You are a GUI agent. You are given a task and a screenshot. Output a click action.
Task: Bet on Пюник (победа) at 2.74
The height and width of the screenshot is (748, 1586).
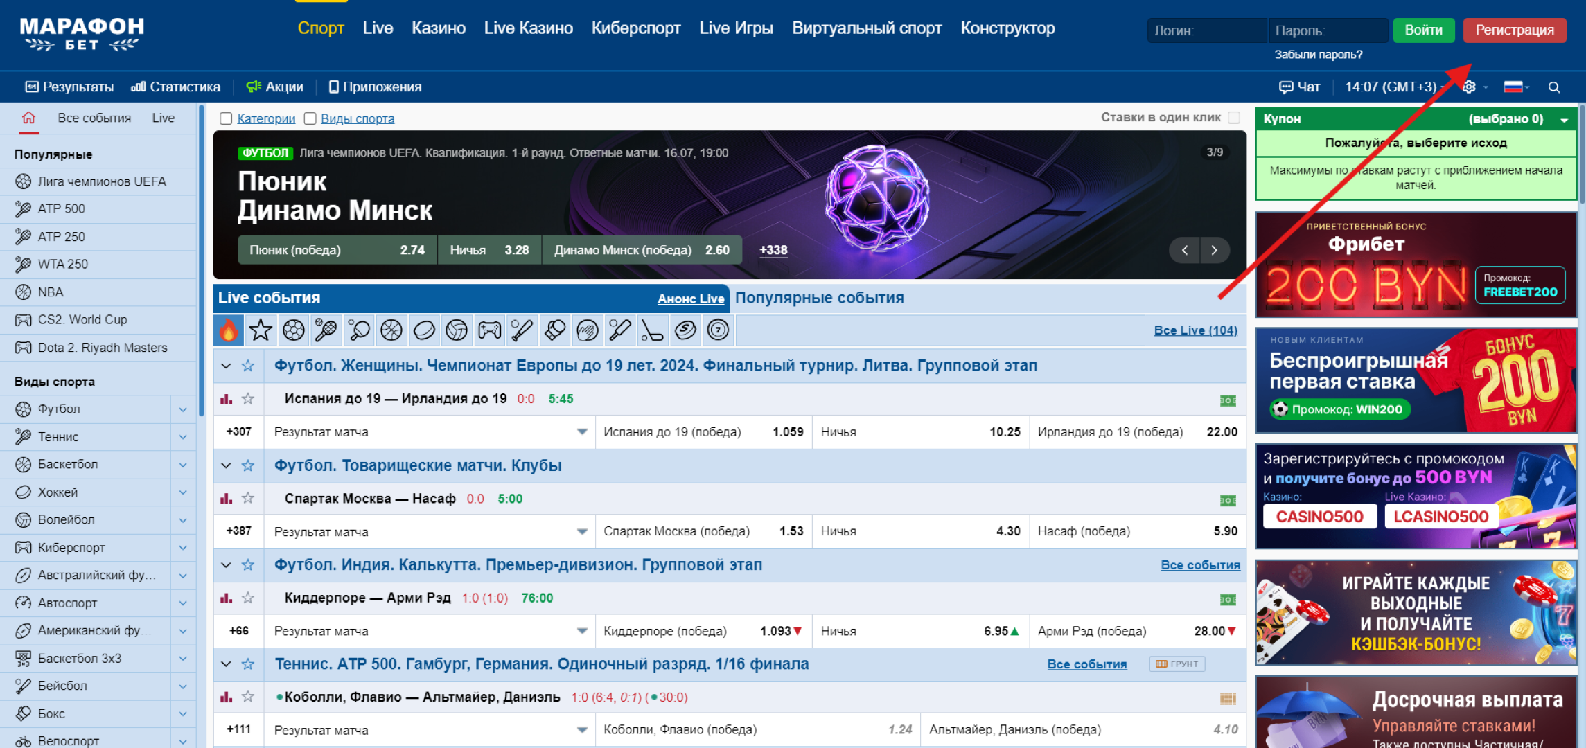click(337, 250)
